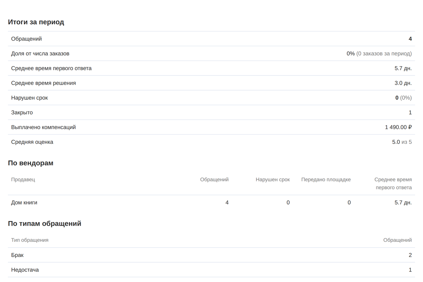Click vendors table 'Обращений' column header
423x282 pixels.
pos(214,179)
